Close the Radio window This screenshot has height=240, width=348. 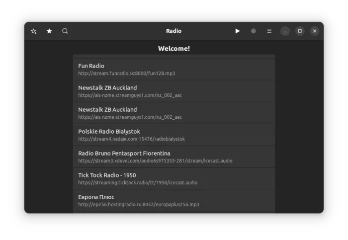coord(315,31)
